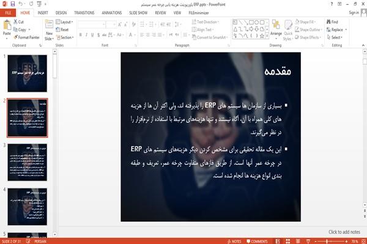Select slide 4 thumbnail
Image resolution: width=367 pixels, height=244 pixels.
click(x=28, y=207)
